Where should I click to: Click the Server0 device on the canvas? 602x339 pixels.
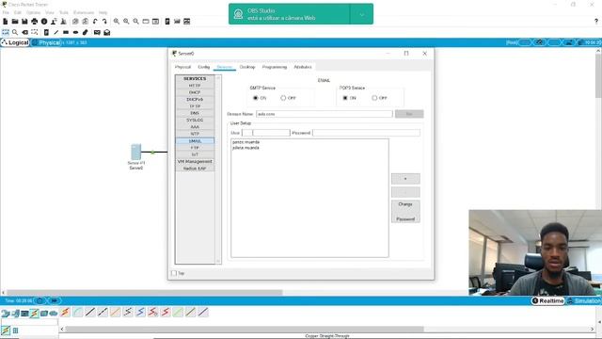(x=135, y=153)
